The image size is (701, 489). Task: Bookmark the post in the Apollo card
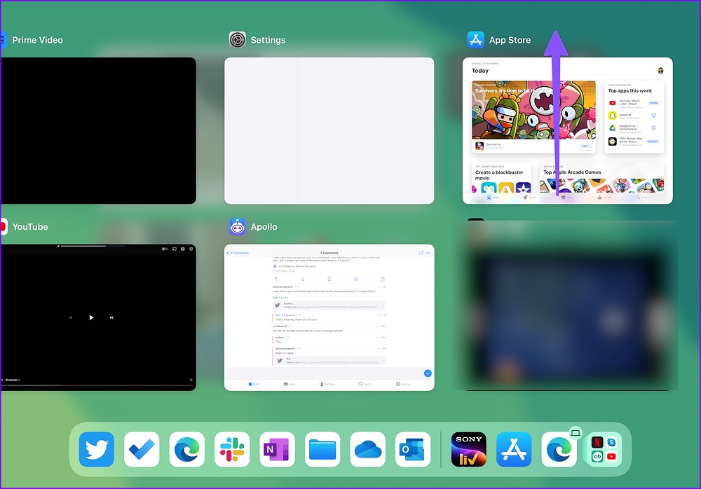[x=329, y=279]
